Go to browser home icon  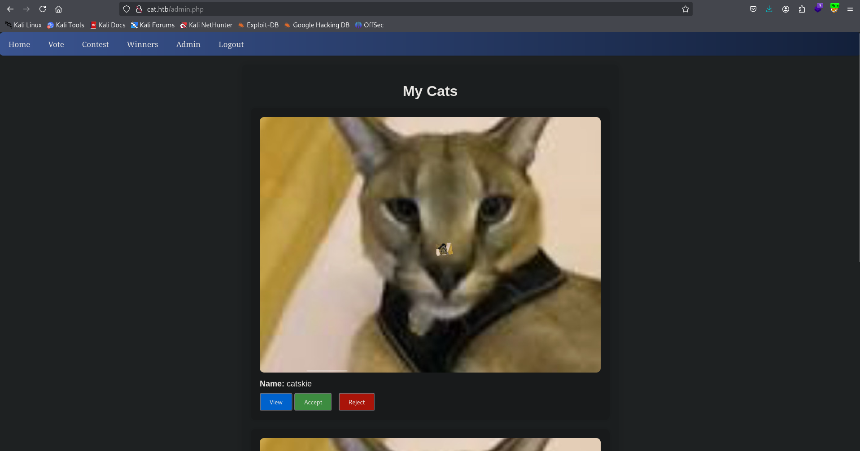pos(58,9)
